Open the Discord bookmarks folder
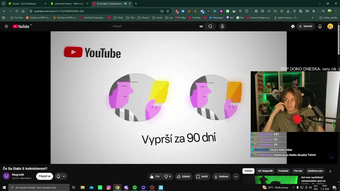 [143, 18]
